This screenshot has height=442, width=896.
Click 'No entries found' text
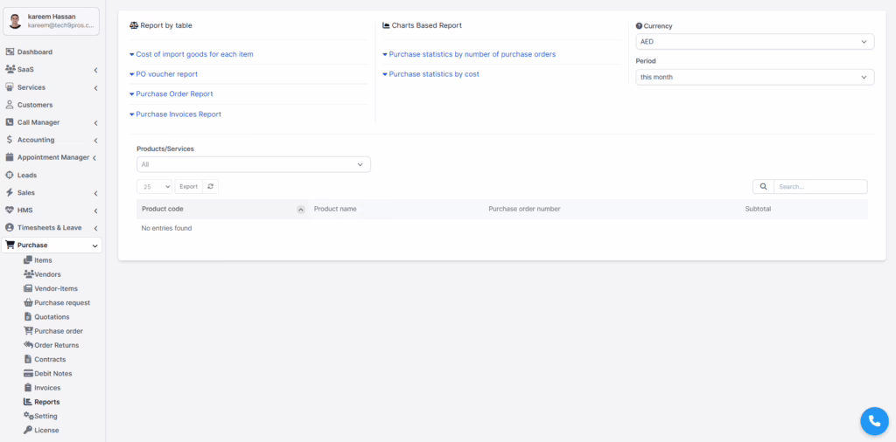point(166,228)
